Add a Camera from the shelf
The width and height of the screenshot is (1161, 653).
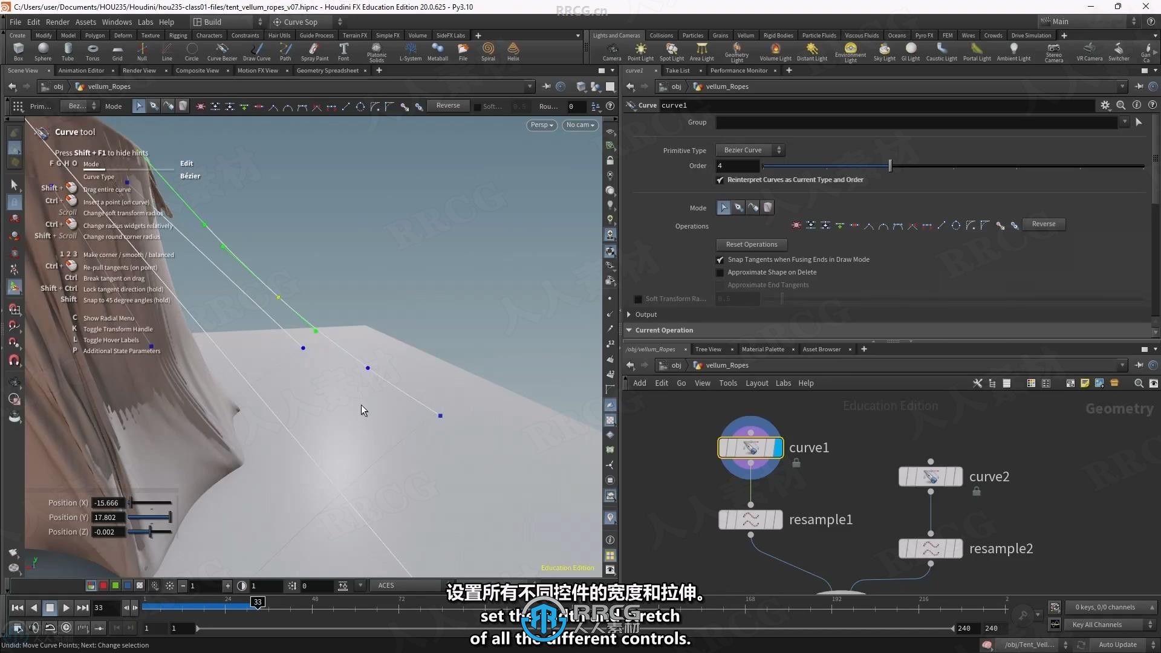[612, 52]
